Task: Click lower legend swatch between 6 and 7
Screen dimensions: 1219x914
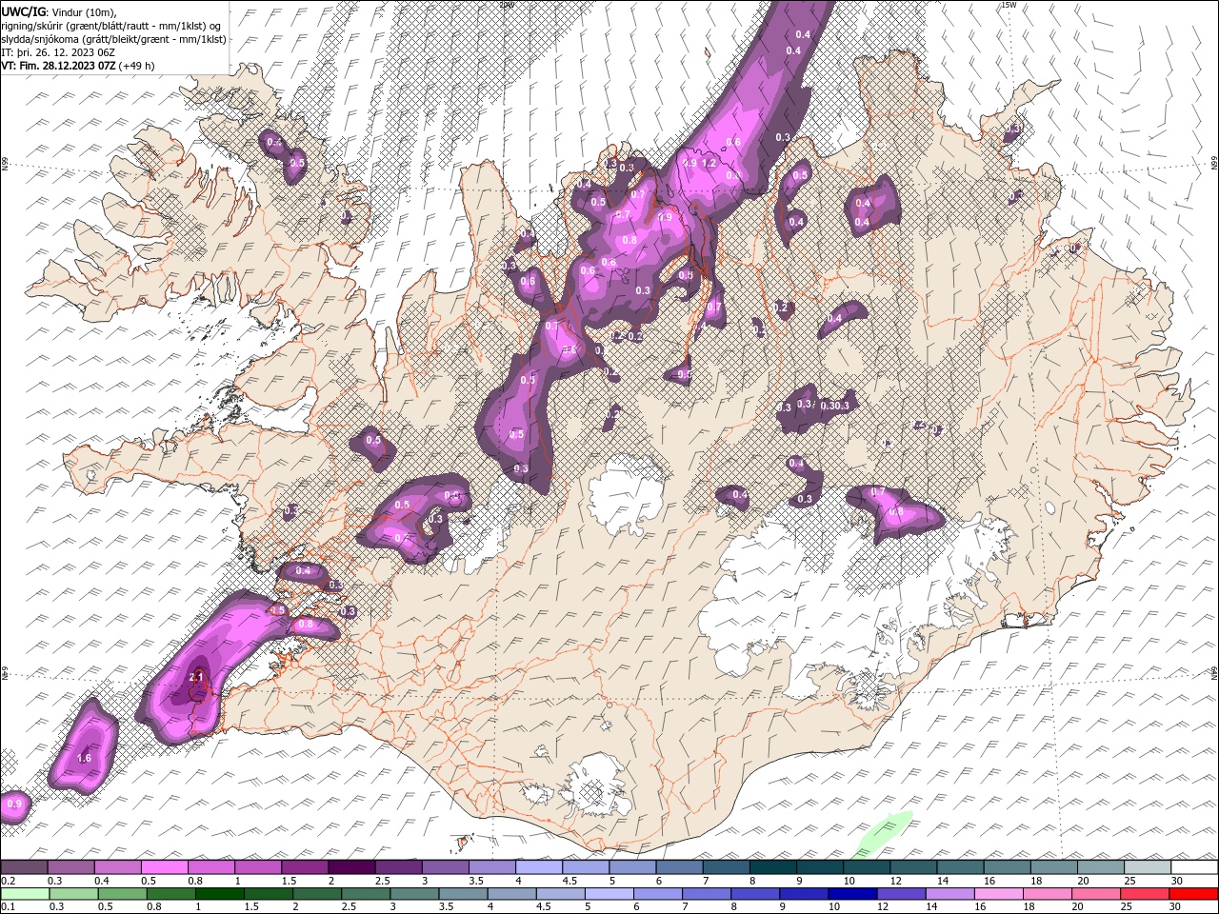Action: [x=659, y=894]
